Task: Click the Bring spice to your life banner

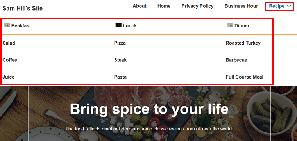Action: point(149,109)
